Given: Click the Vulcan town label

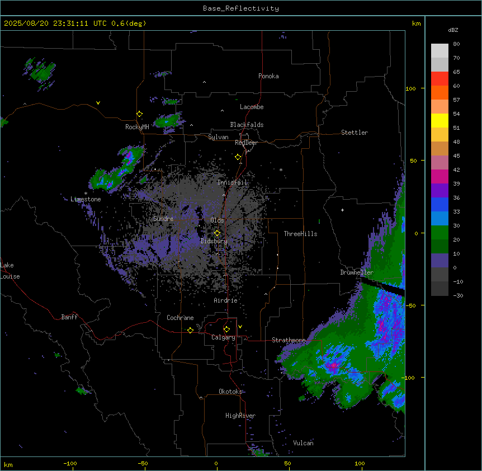Looking at the screenshot, I should (x=304, y=443).
